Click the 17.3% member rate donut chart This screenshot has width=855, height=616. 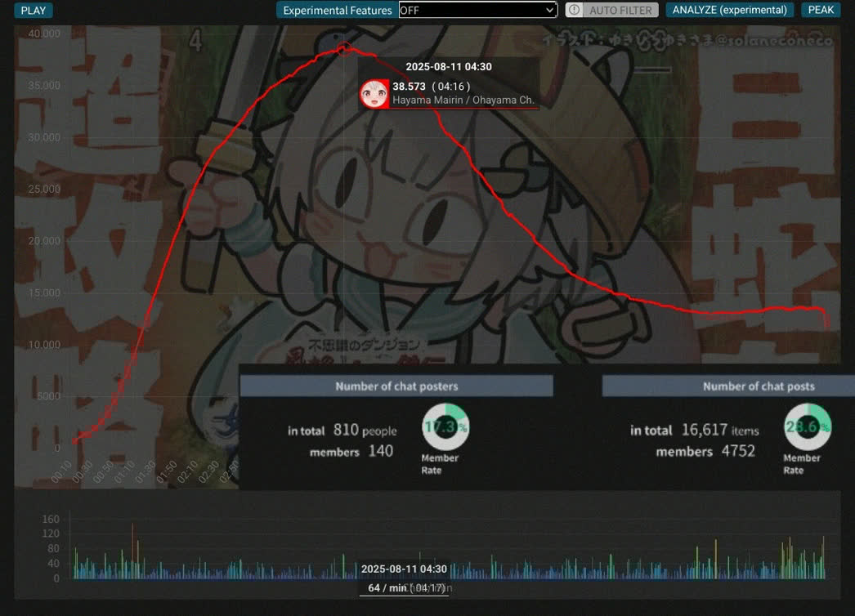(x=445, y=426)
